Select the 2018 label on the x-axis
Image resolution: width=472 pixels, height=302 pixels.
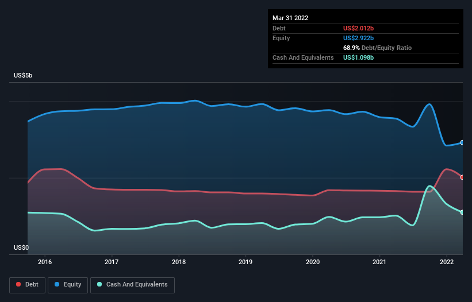[179, 262]
